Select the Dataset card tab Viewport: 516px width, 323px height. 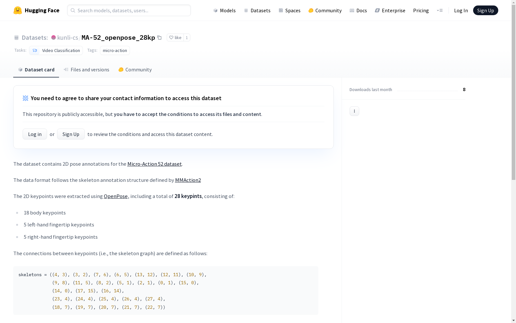click(x=36, y=70)
